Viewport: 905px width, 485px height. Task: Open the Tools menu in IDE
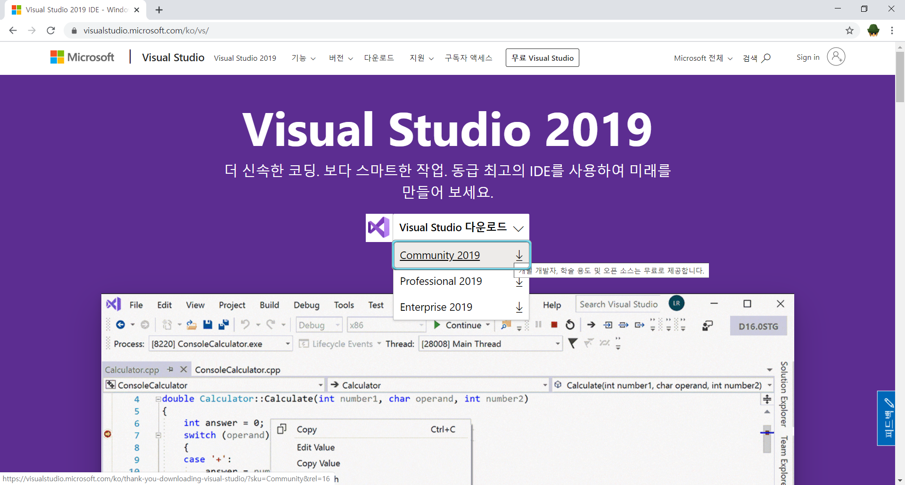point(344,305)
